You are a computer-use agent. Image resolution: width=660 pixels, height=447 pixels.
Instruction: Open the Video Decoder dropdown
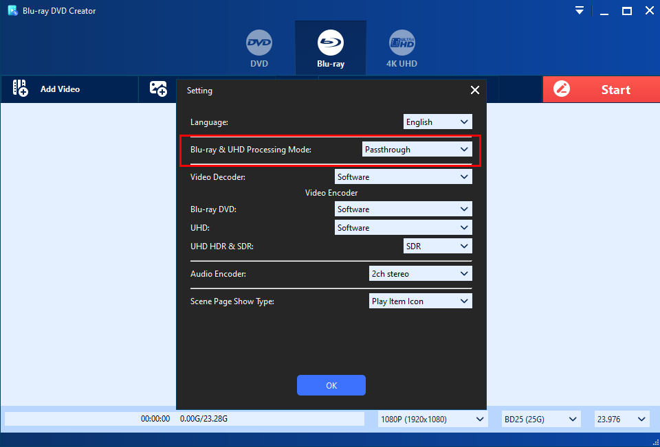pyautogui.click(x=403, y=177)
